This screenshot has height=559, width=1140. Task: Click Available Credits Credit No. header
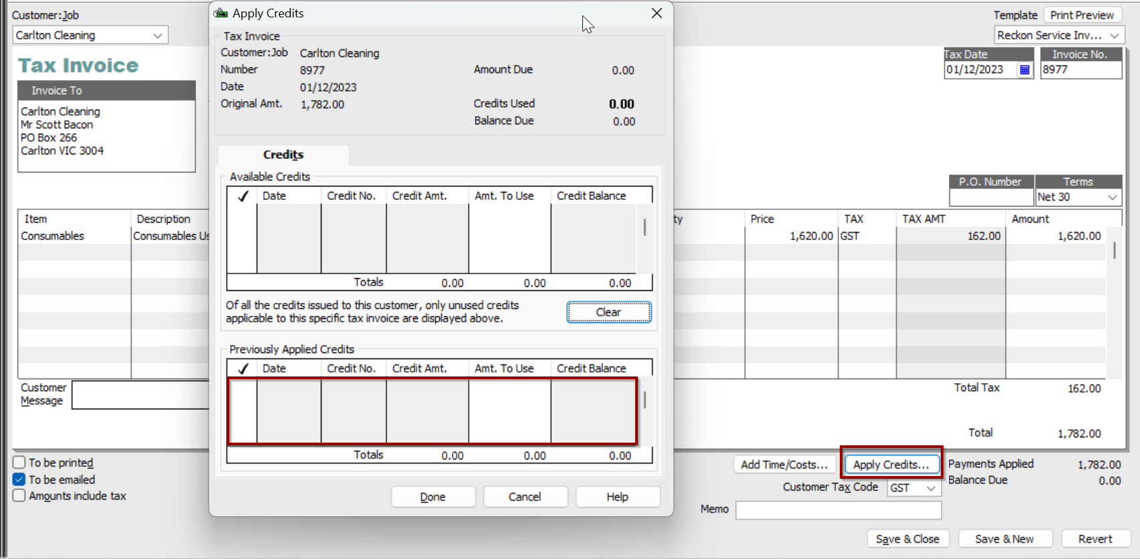click(354, 196)
